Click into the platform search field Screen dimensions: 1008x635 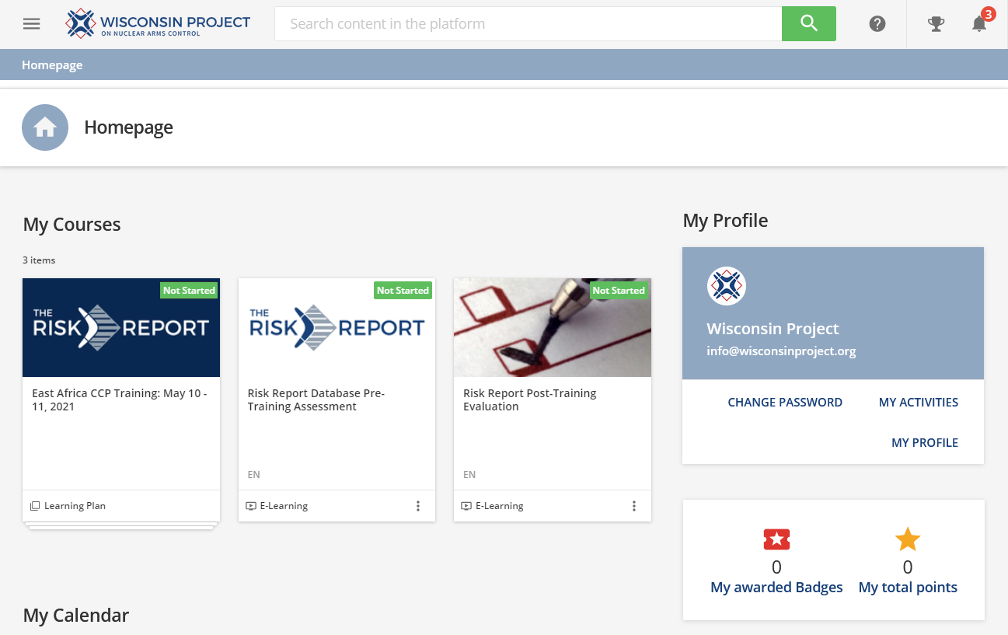[x=528, y=23]
